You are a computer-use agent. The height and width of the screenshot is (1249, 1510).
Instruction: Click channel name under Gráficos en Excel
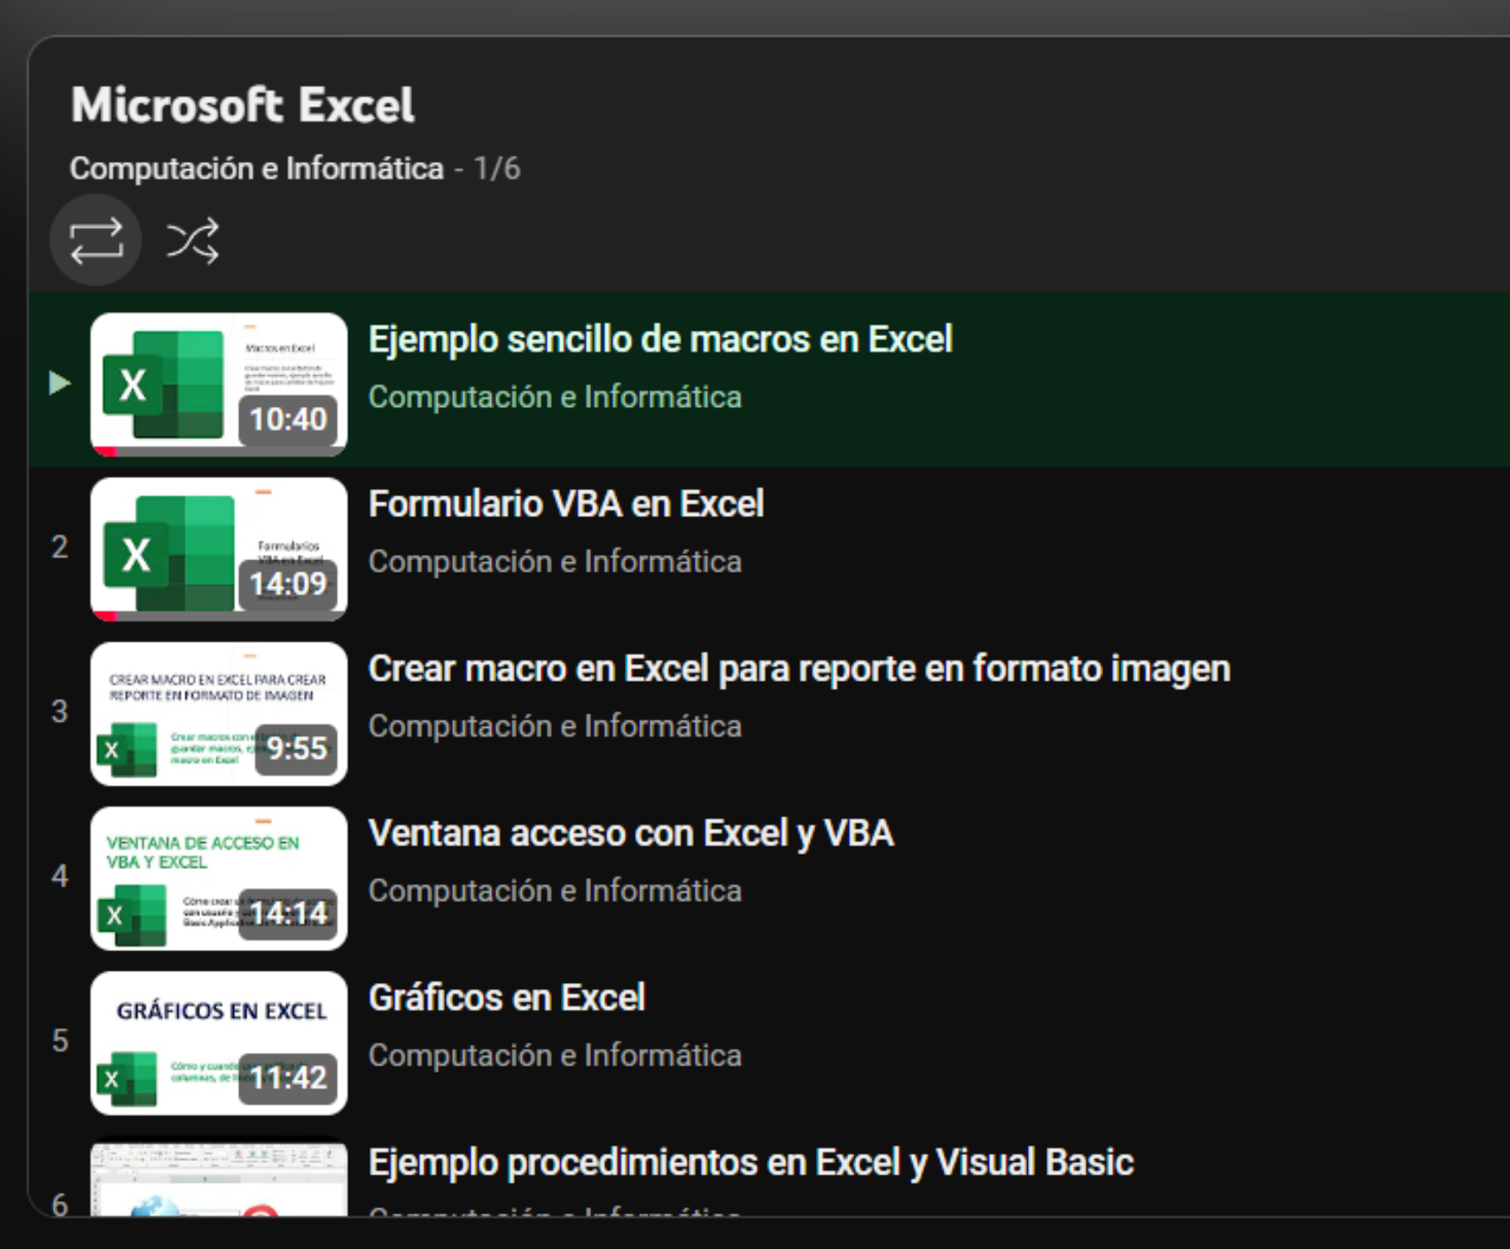555,1056
